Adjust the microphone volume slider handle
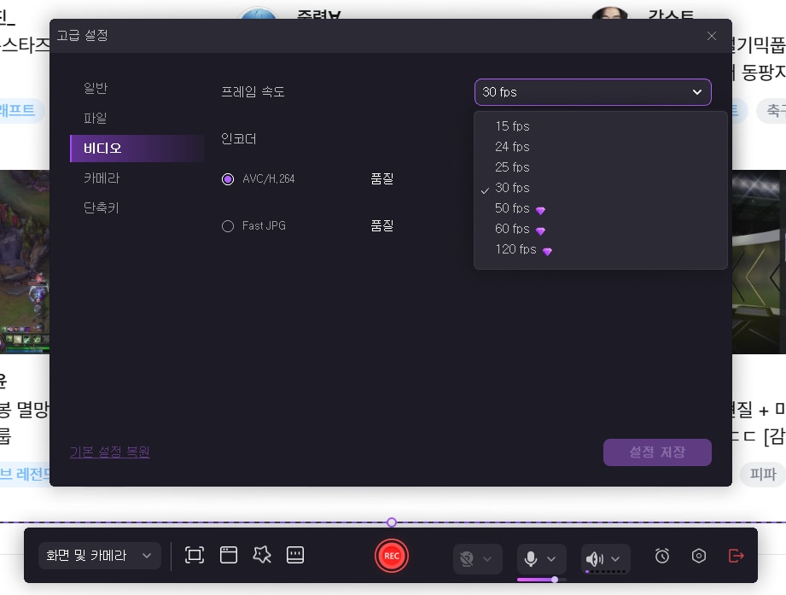Image resolution: width=786 pixels, height=595 pixels. click(x=555, y=580)
